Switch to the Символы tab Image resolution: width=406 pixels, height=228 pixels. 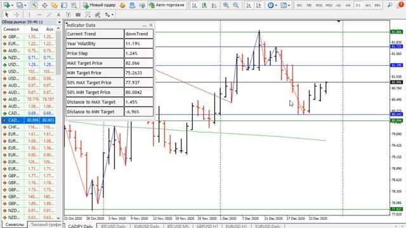coord(15,225)
